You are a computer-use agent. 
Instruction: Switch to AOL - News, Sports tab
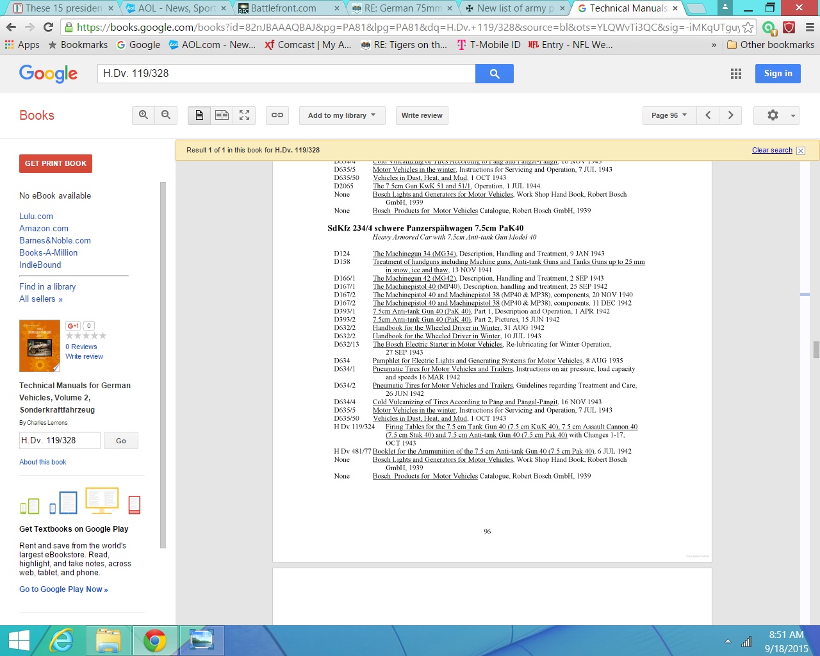tap(176, 8)
